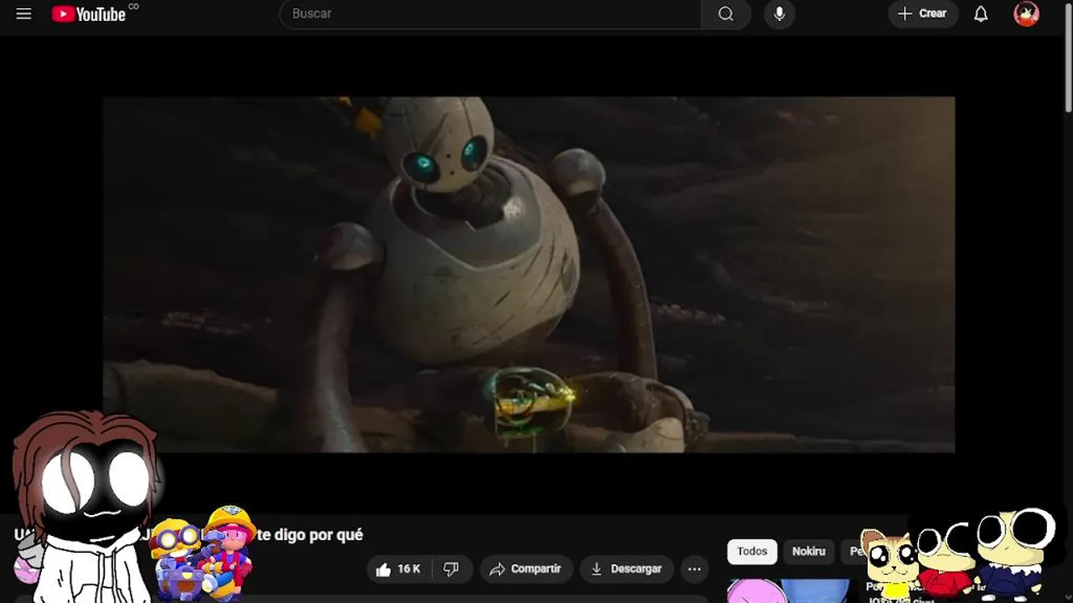Dislike the video with thumbs down
The height and width of the screenshot is (603, 1073).
click(452, 569)
